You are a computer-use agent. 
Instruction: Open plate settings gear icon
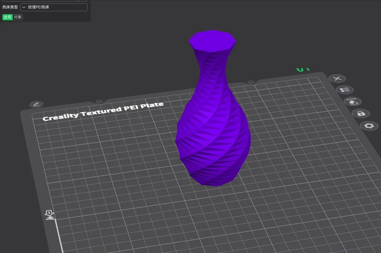tap(369, 126)
